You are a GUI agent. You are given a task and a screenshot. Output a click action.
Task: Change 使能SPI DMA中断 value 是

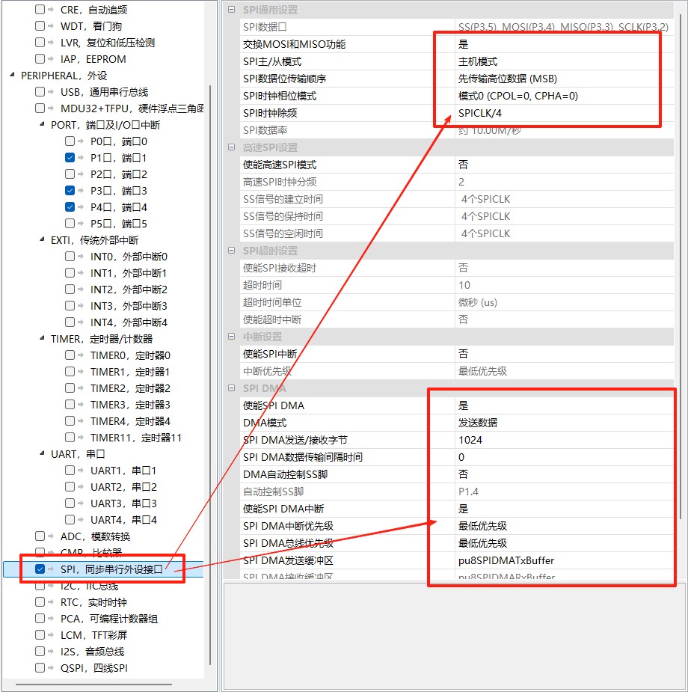(564, 509)
